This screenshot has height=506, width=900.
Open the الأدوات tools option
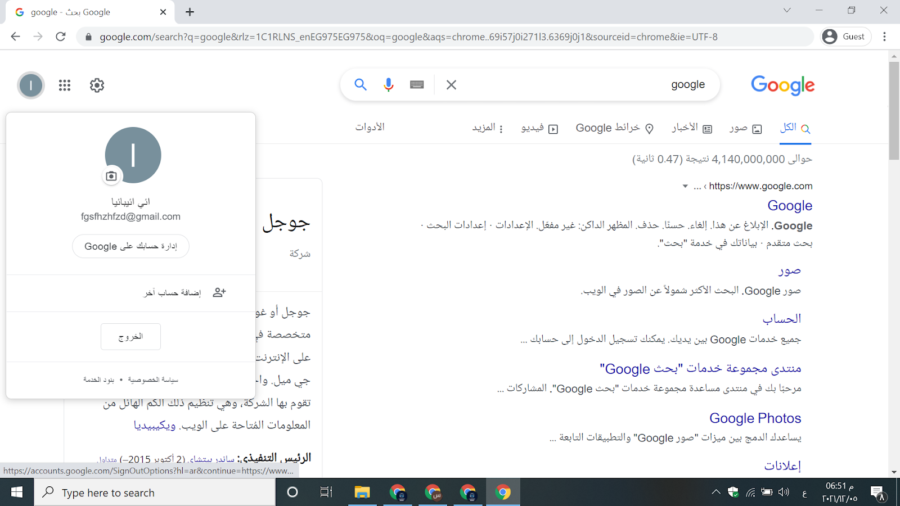point(370,127)
